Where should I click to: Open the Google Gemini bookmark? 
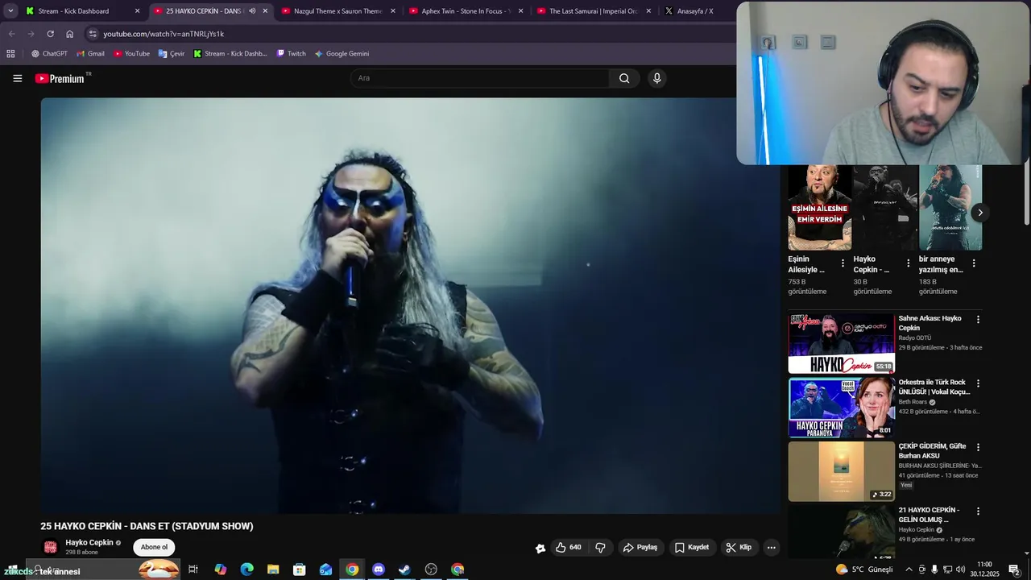(x=342, y=53)
